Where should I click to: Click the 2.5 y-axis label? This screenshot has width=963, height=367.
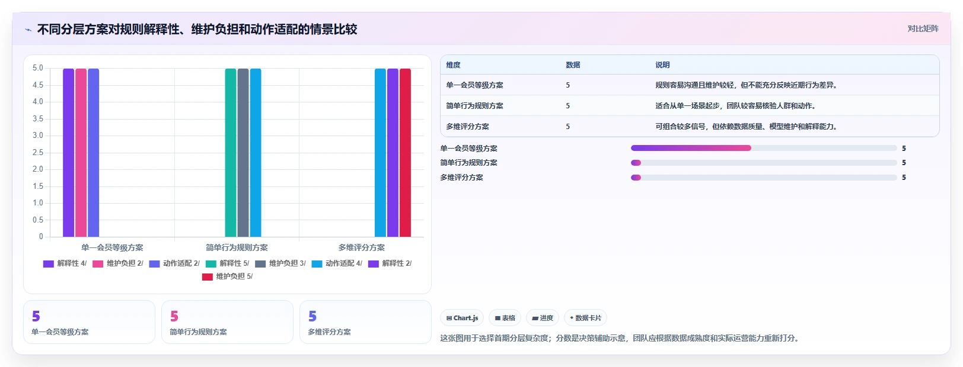coord(38,153)
